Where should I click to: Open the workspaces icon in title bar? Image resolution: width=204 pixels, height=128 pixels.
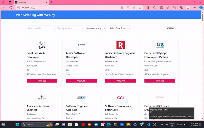[x=4, y=2]
